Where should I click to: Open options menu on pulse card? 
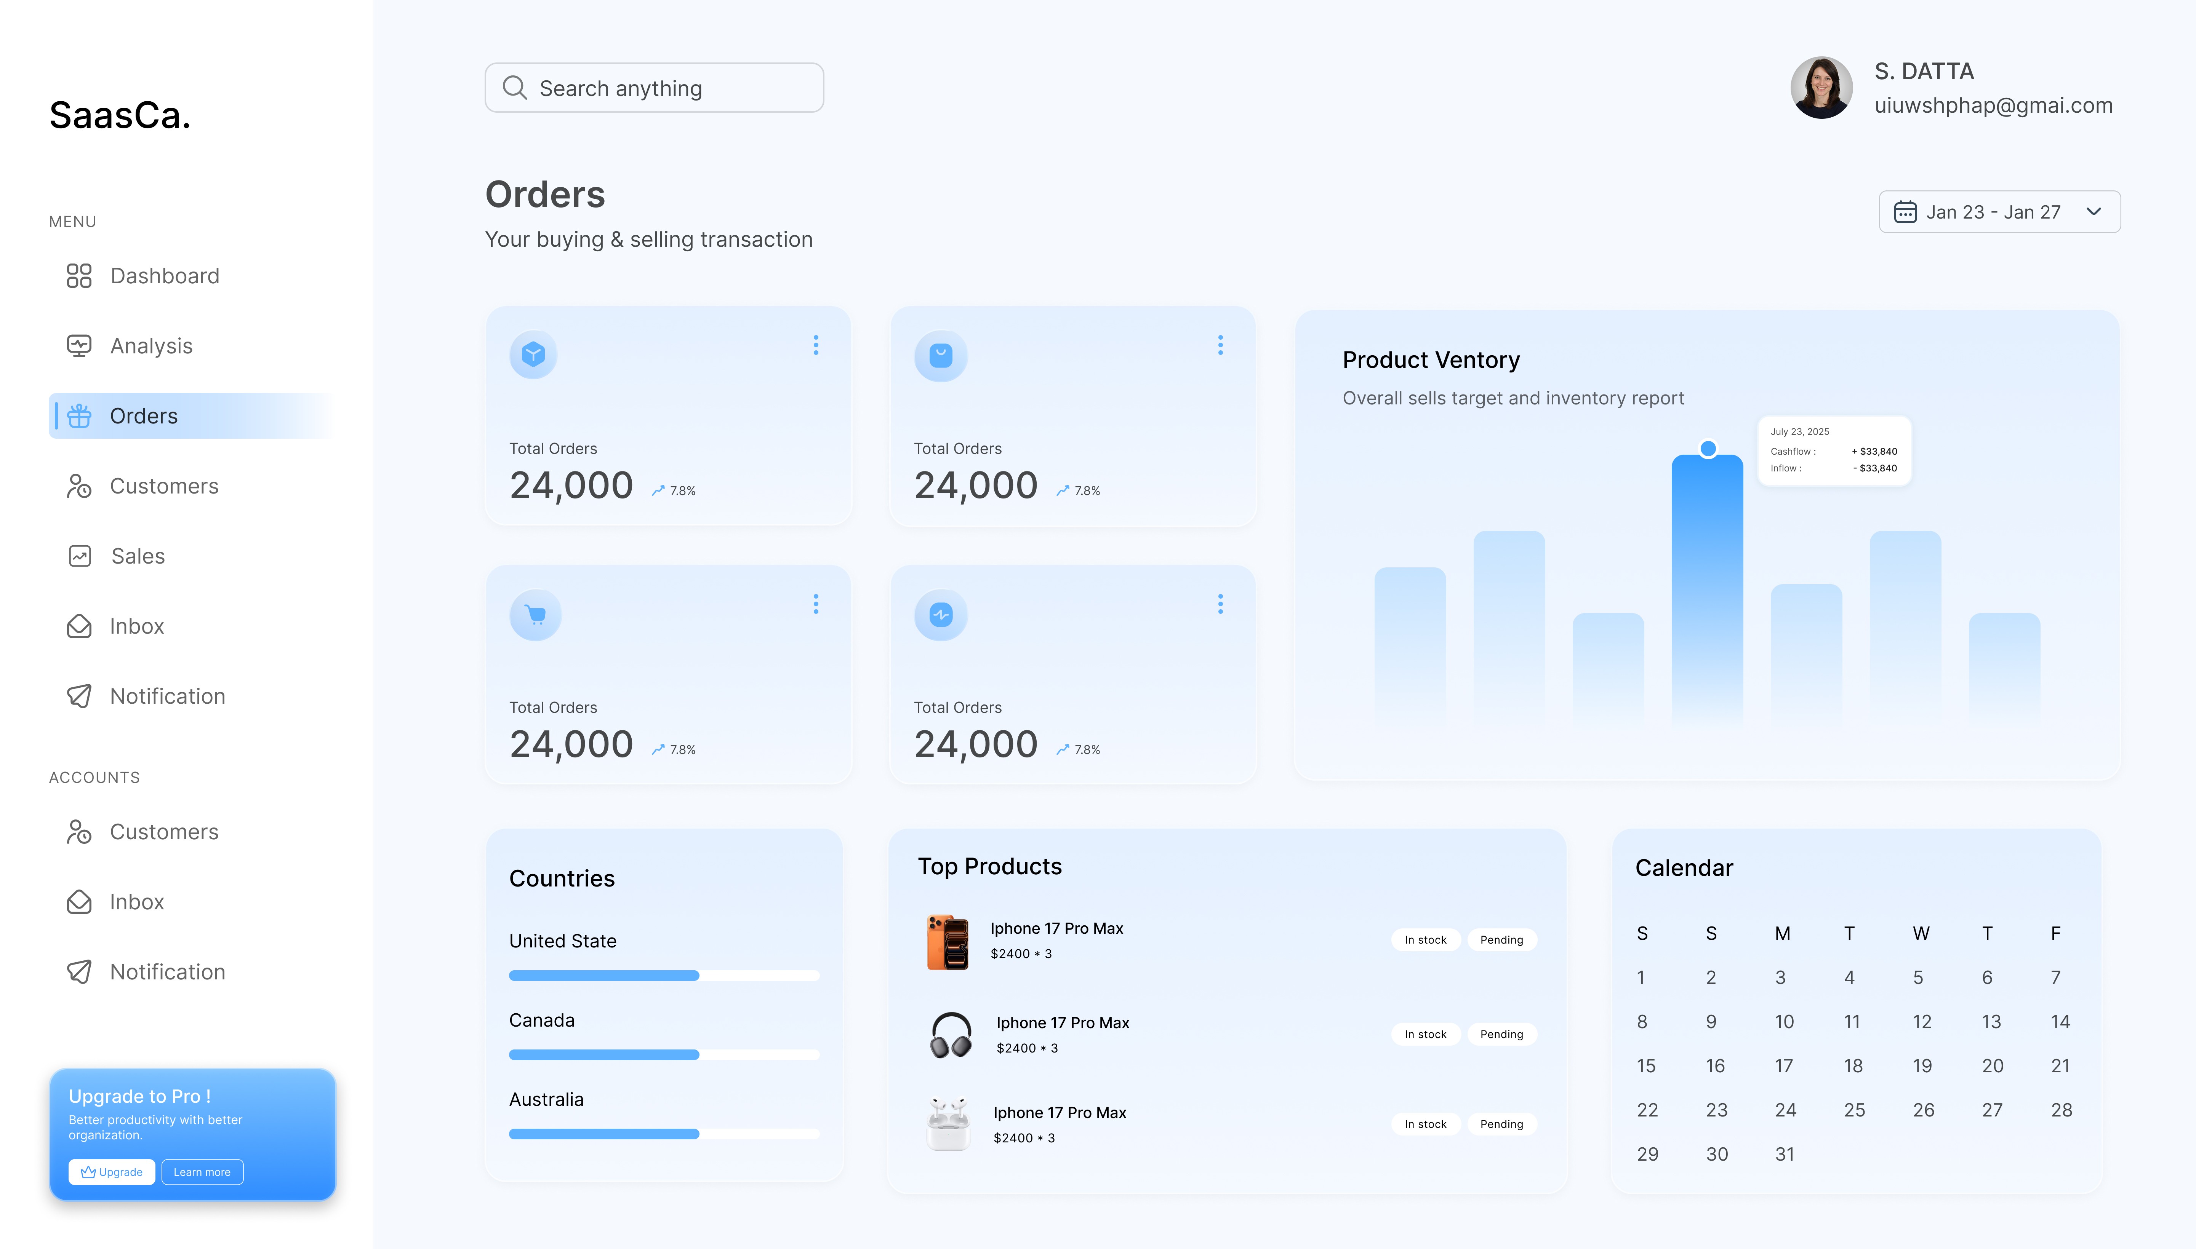coord(1220,604)
